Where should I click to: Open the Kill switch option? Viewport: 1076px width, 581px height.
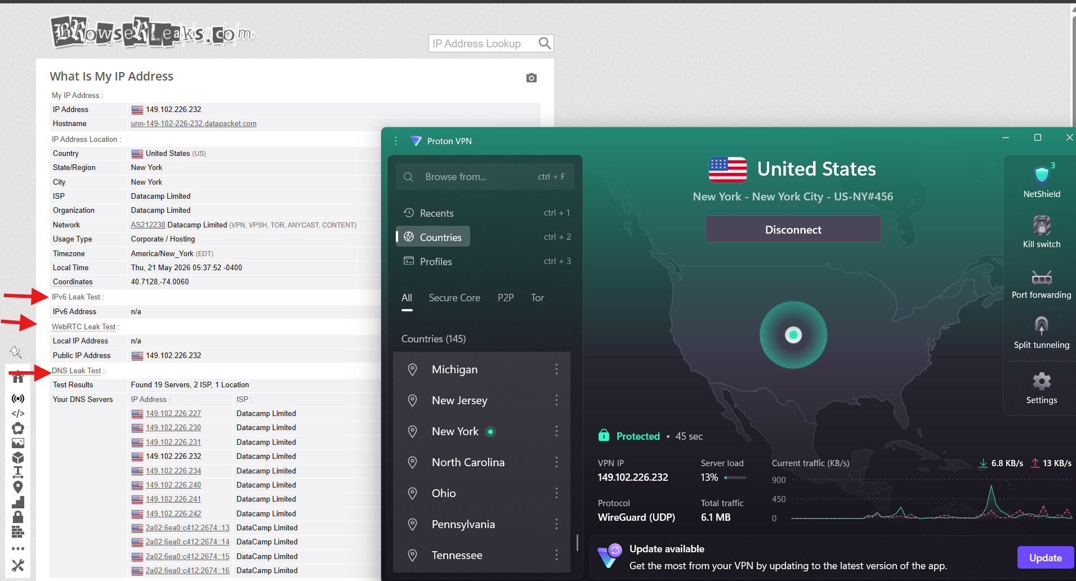pyautogui.click(x=1041, y=232)
